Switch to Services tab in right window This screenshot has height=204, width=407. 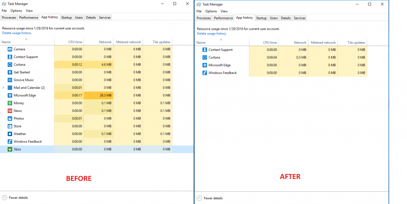click(x=300, y=18)
